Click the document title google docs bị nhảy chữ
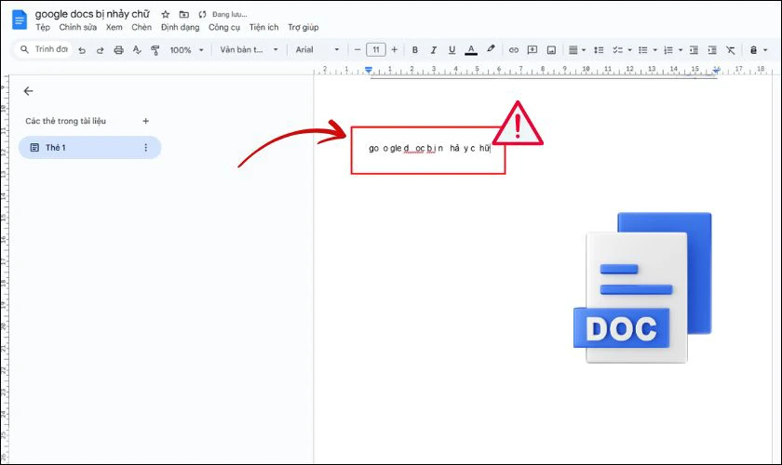This screenshot has height=465, width=782. click(x=92, y=15)
